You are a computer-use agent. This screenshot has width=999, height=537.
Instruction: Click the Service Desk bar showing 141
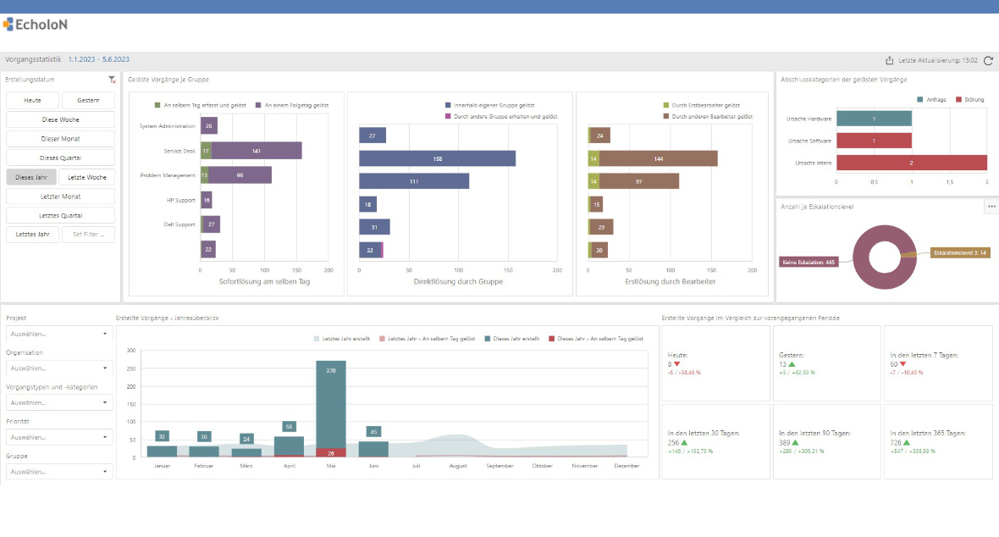point(257,151)
